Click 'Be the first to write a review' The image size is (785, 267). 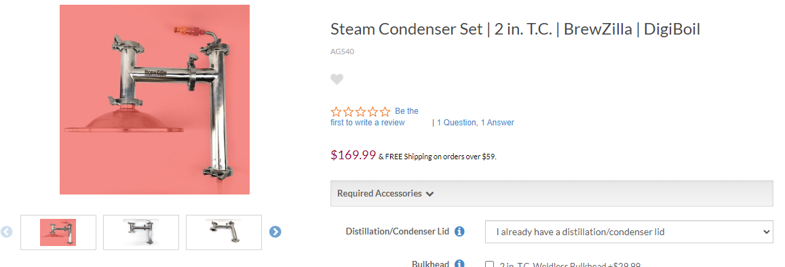375,117
